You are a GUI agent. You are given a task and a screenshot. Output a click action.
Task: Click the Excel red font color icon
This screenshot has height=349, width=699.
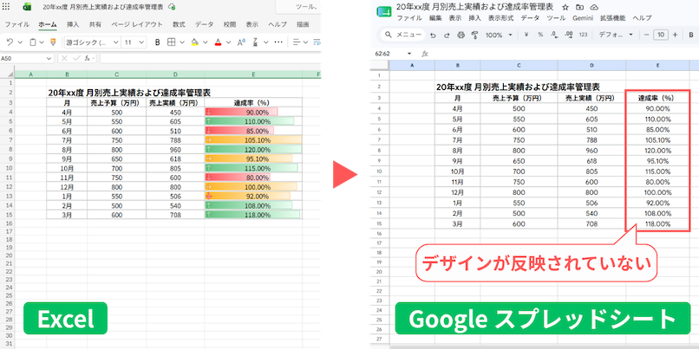(x=218, y=42)
